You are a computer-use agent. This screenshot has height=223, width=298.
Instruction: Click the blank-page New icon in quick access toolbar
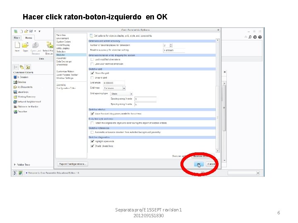(22, 31)
